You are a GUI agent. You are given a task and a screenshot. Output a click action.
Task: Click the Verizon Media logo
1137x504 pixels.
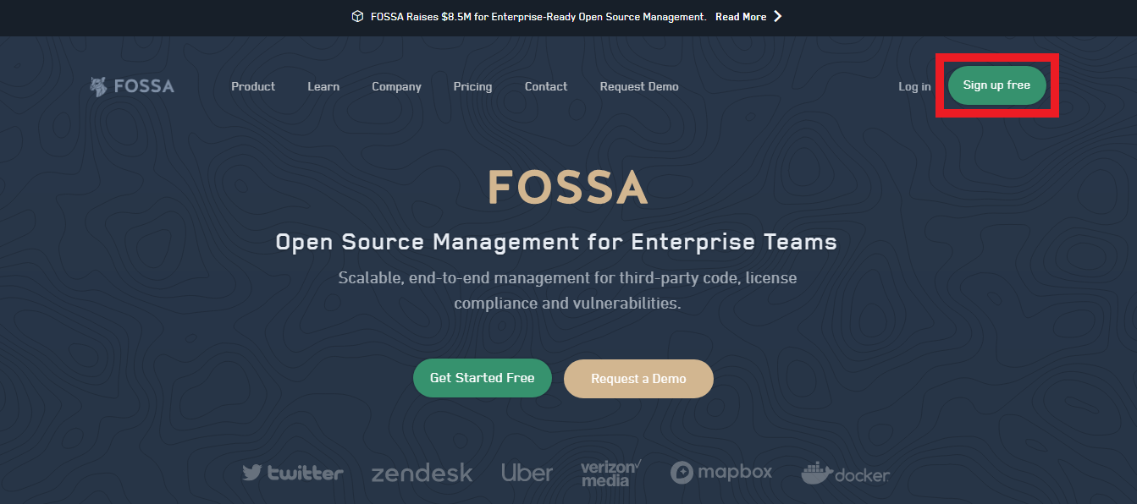pyautogui.click(x=609, y=473)
